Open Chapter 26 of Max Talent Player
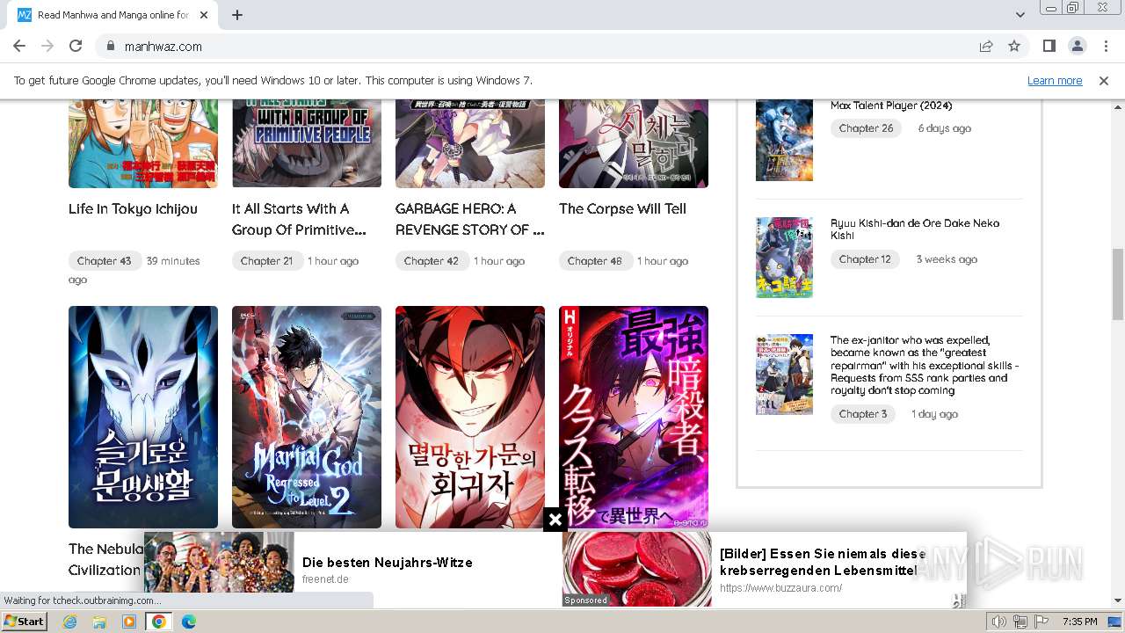Screen dimensions: 1125x633 point(866,128)
